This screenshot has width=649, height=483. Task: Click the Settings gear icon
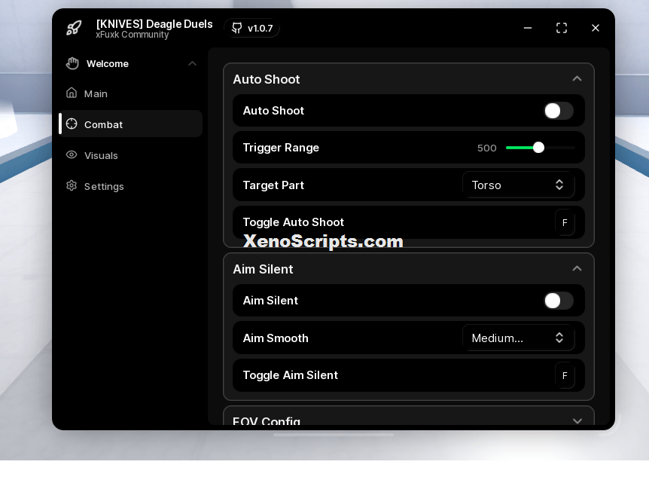point(72,185)
